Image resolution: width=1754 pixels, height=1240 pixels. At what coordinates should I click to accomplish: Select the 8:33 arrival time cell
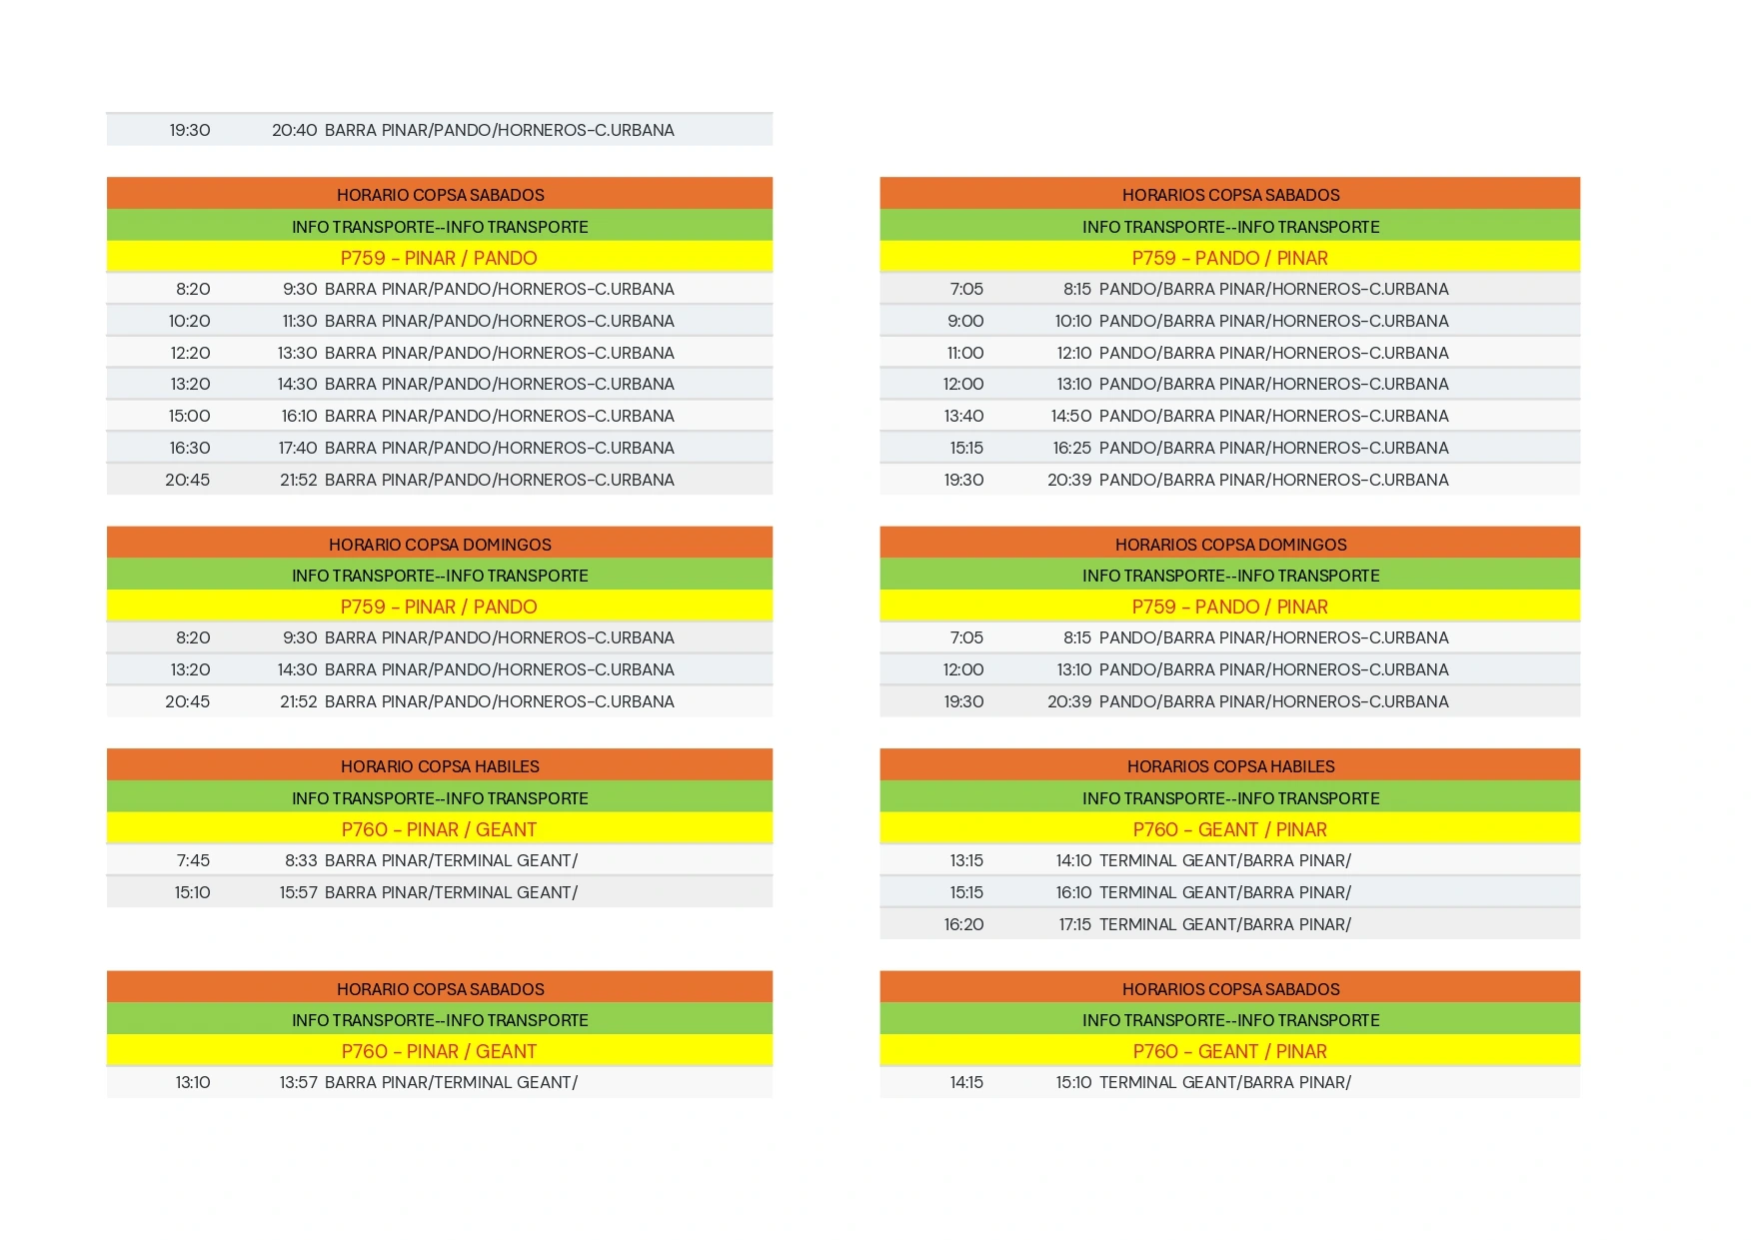pos(301,860)
